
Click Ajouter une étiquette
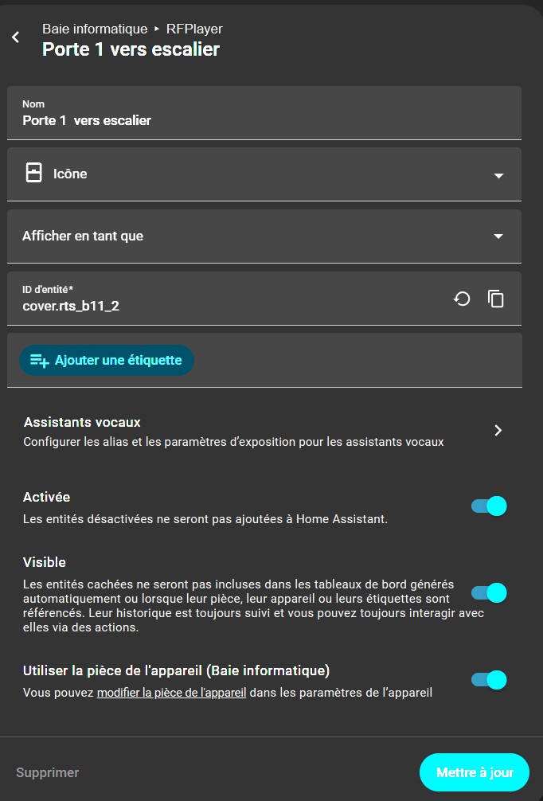107,361
